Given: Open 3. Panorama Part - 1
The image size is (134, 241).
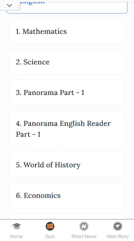Looking at the screenshot, I should 67,92.
